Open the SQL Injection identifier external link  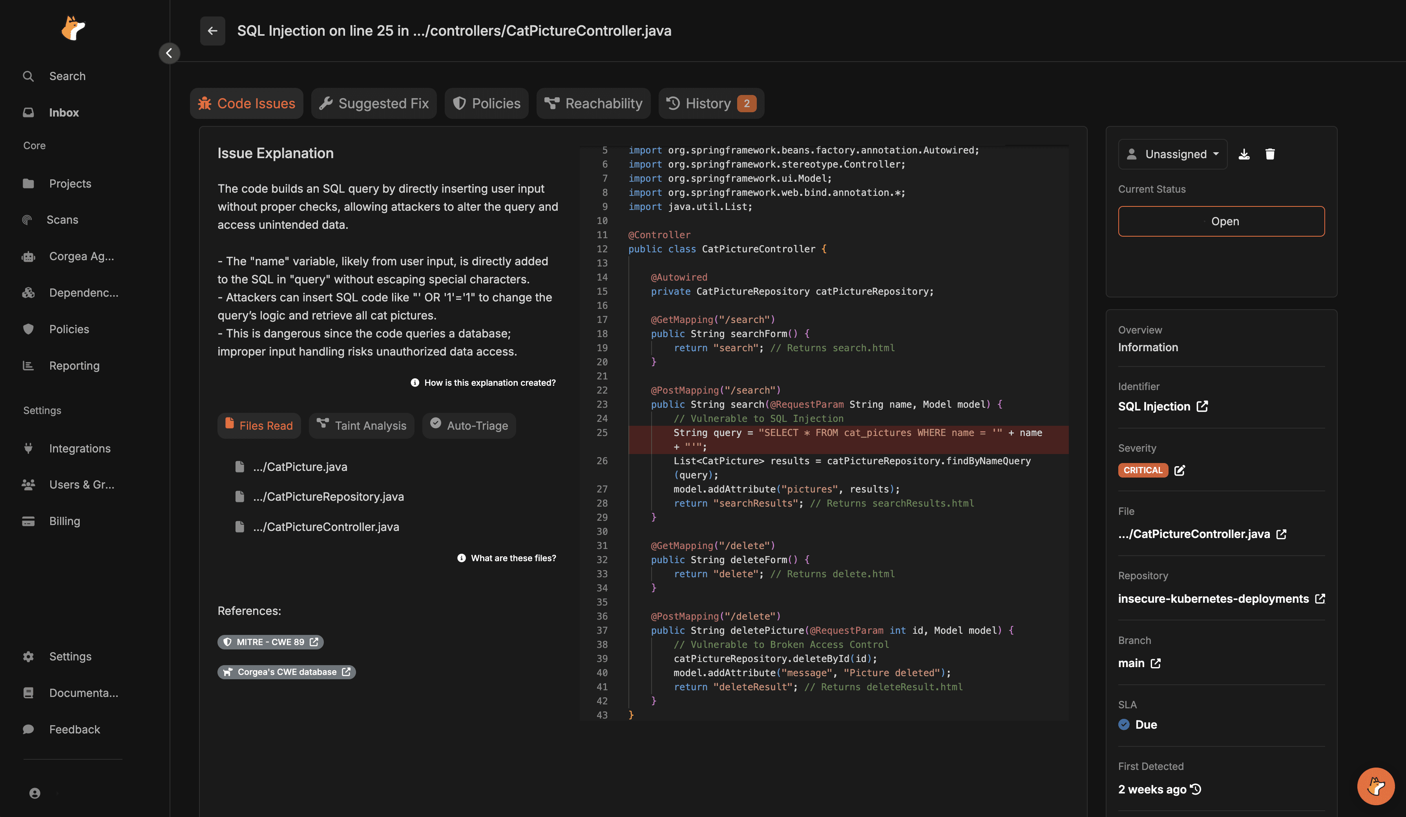click(x=1202, y=407)
